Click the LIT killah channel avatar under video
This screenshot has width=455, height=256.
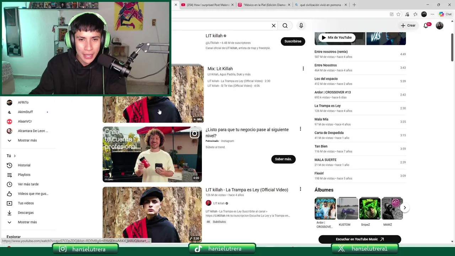pyautogui.click(x=209, y=203)
